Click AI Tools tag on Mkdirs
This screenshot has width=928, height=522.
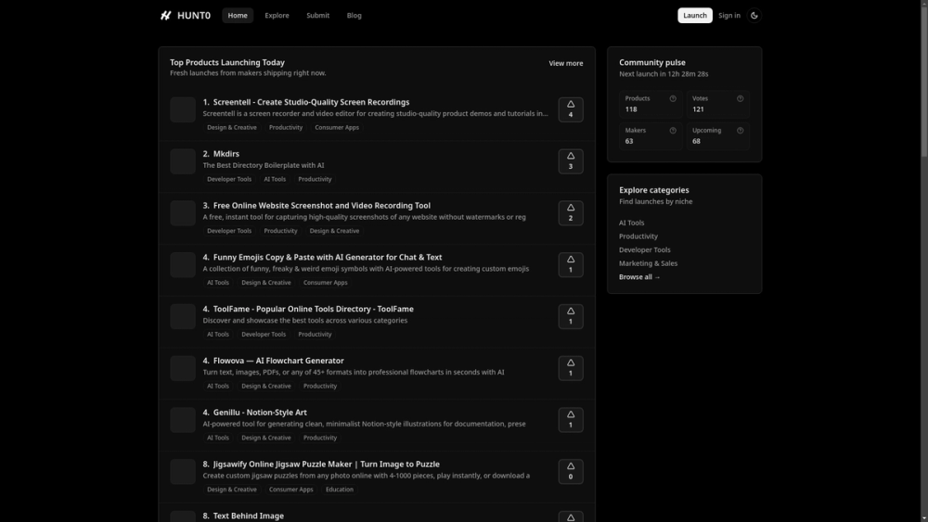tap(275, 179)
